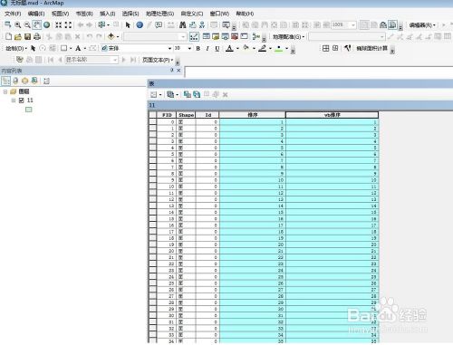Open the 地理配准(G) georeferencing menu button

(x=288, y=37)
